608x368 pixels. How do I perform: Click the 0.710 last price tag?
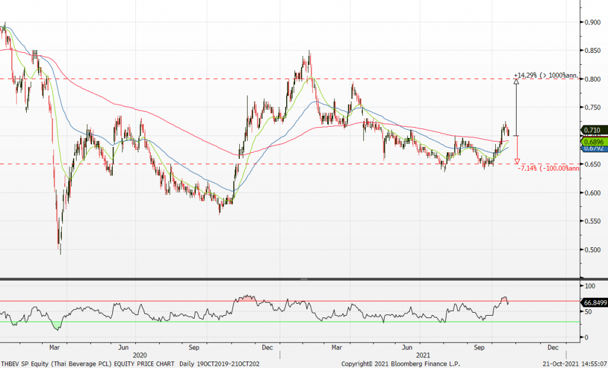(x=593, y=130)
